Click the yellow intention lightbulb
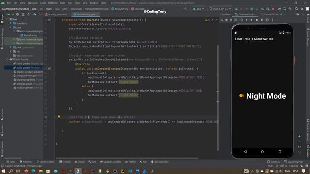 (59, 117)
